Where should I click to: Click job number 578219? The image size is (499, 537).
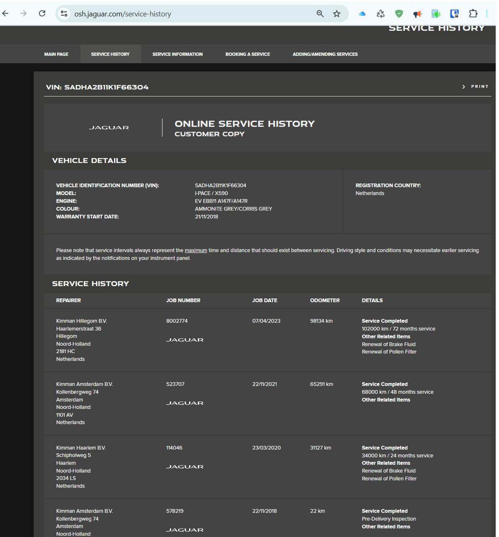[175, 511]
